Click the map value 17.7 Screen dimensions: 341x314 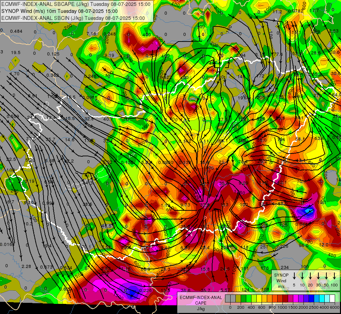(x=314, y=10)
